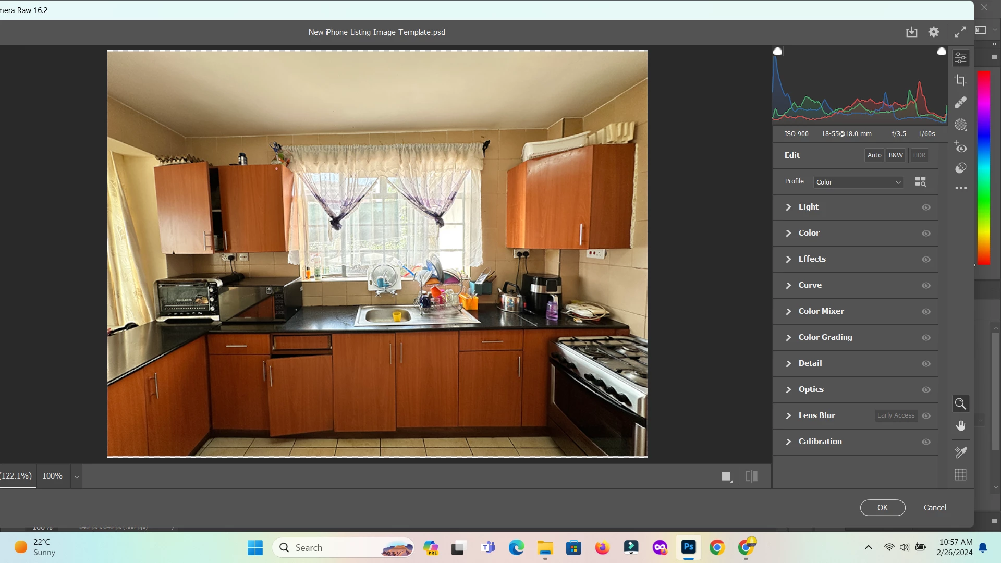The image size is (1001, 563).
Task: Apply the B&W treatment
Action: click(x=896, y=155)
